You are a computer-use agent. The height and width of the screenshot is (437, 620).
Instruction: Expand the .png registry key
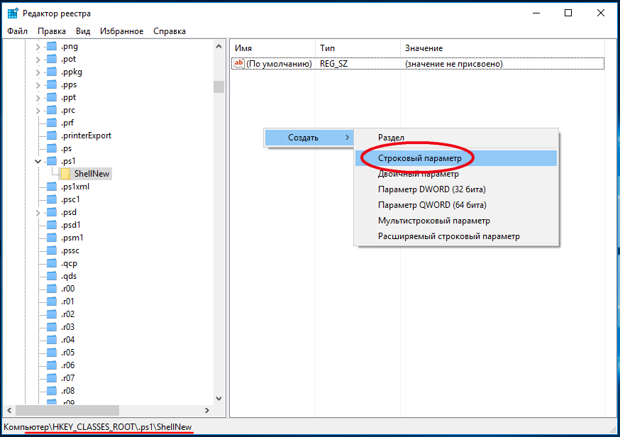tap(38, 47)
